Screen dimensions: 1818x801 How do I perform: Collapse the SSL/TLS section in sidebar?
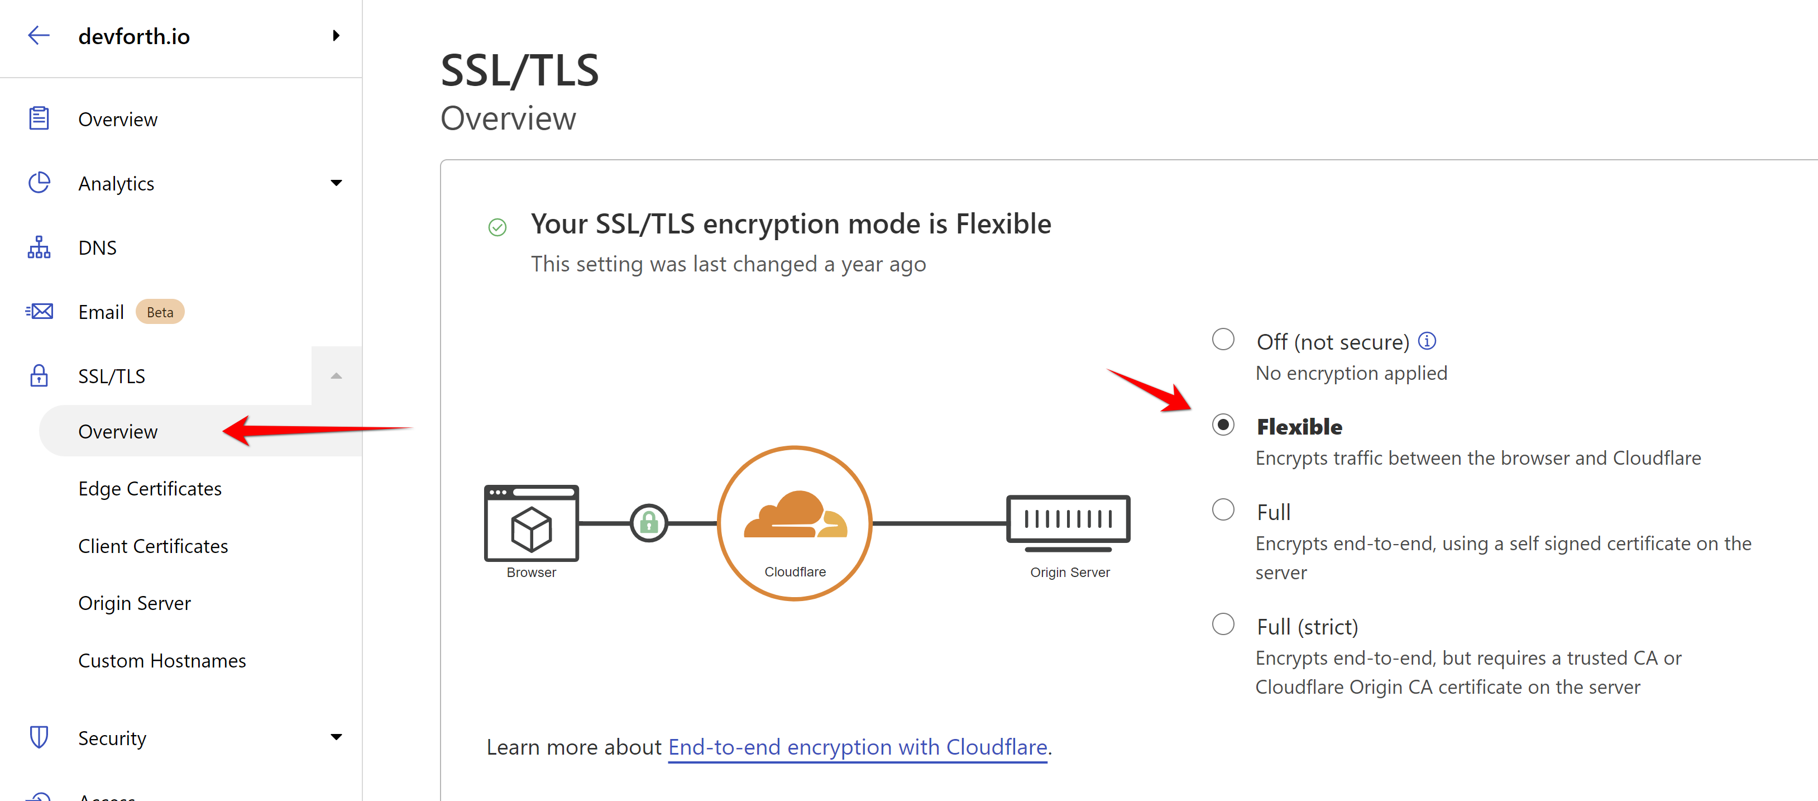coord(337,375)
